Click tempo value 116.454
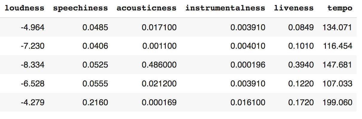Screen dimensions: 362x119 [x=338, y=46]
